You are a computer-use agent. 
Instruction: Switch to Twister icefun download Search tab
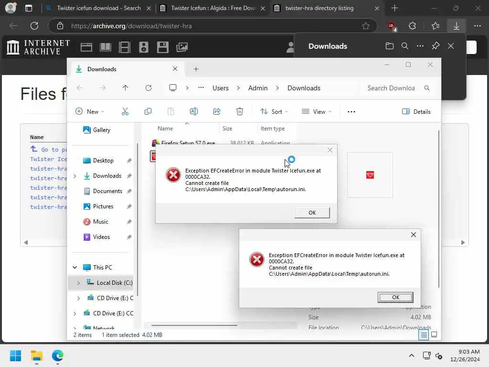point(98,8)
